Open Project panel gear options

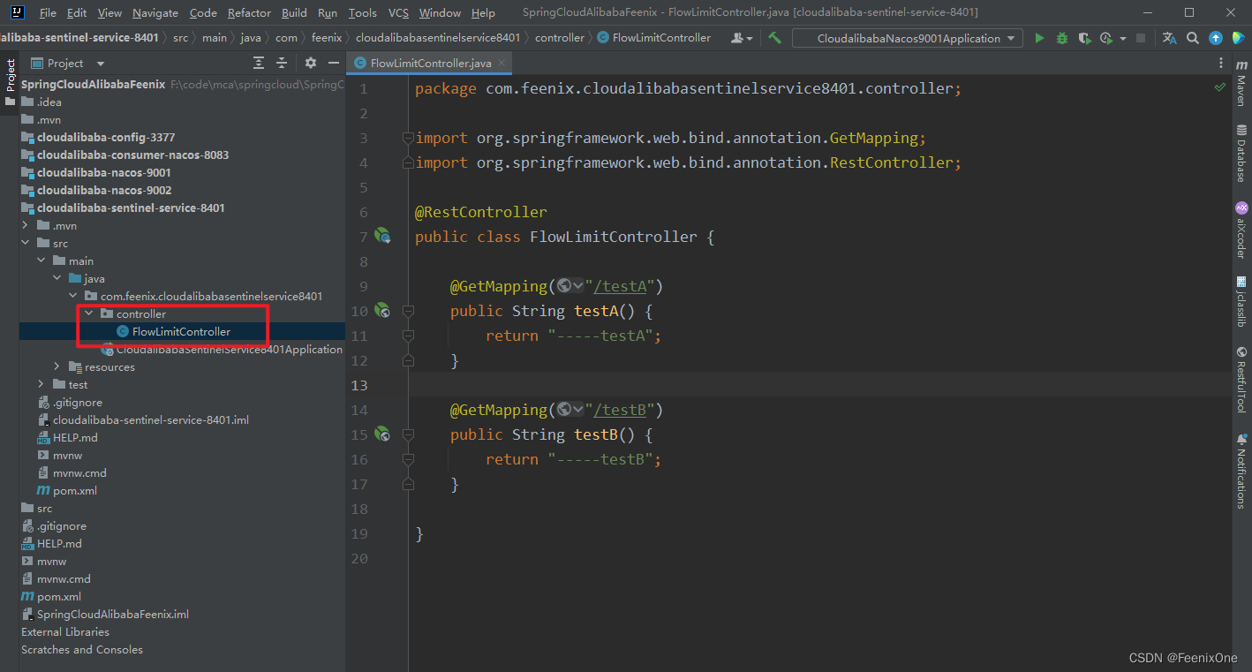coord(310,63)
